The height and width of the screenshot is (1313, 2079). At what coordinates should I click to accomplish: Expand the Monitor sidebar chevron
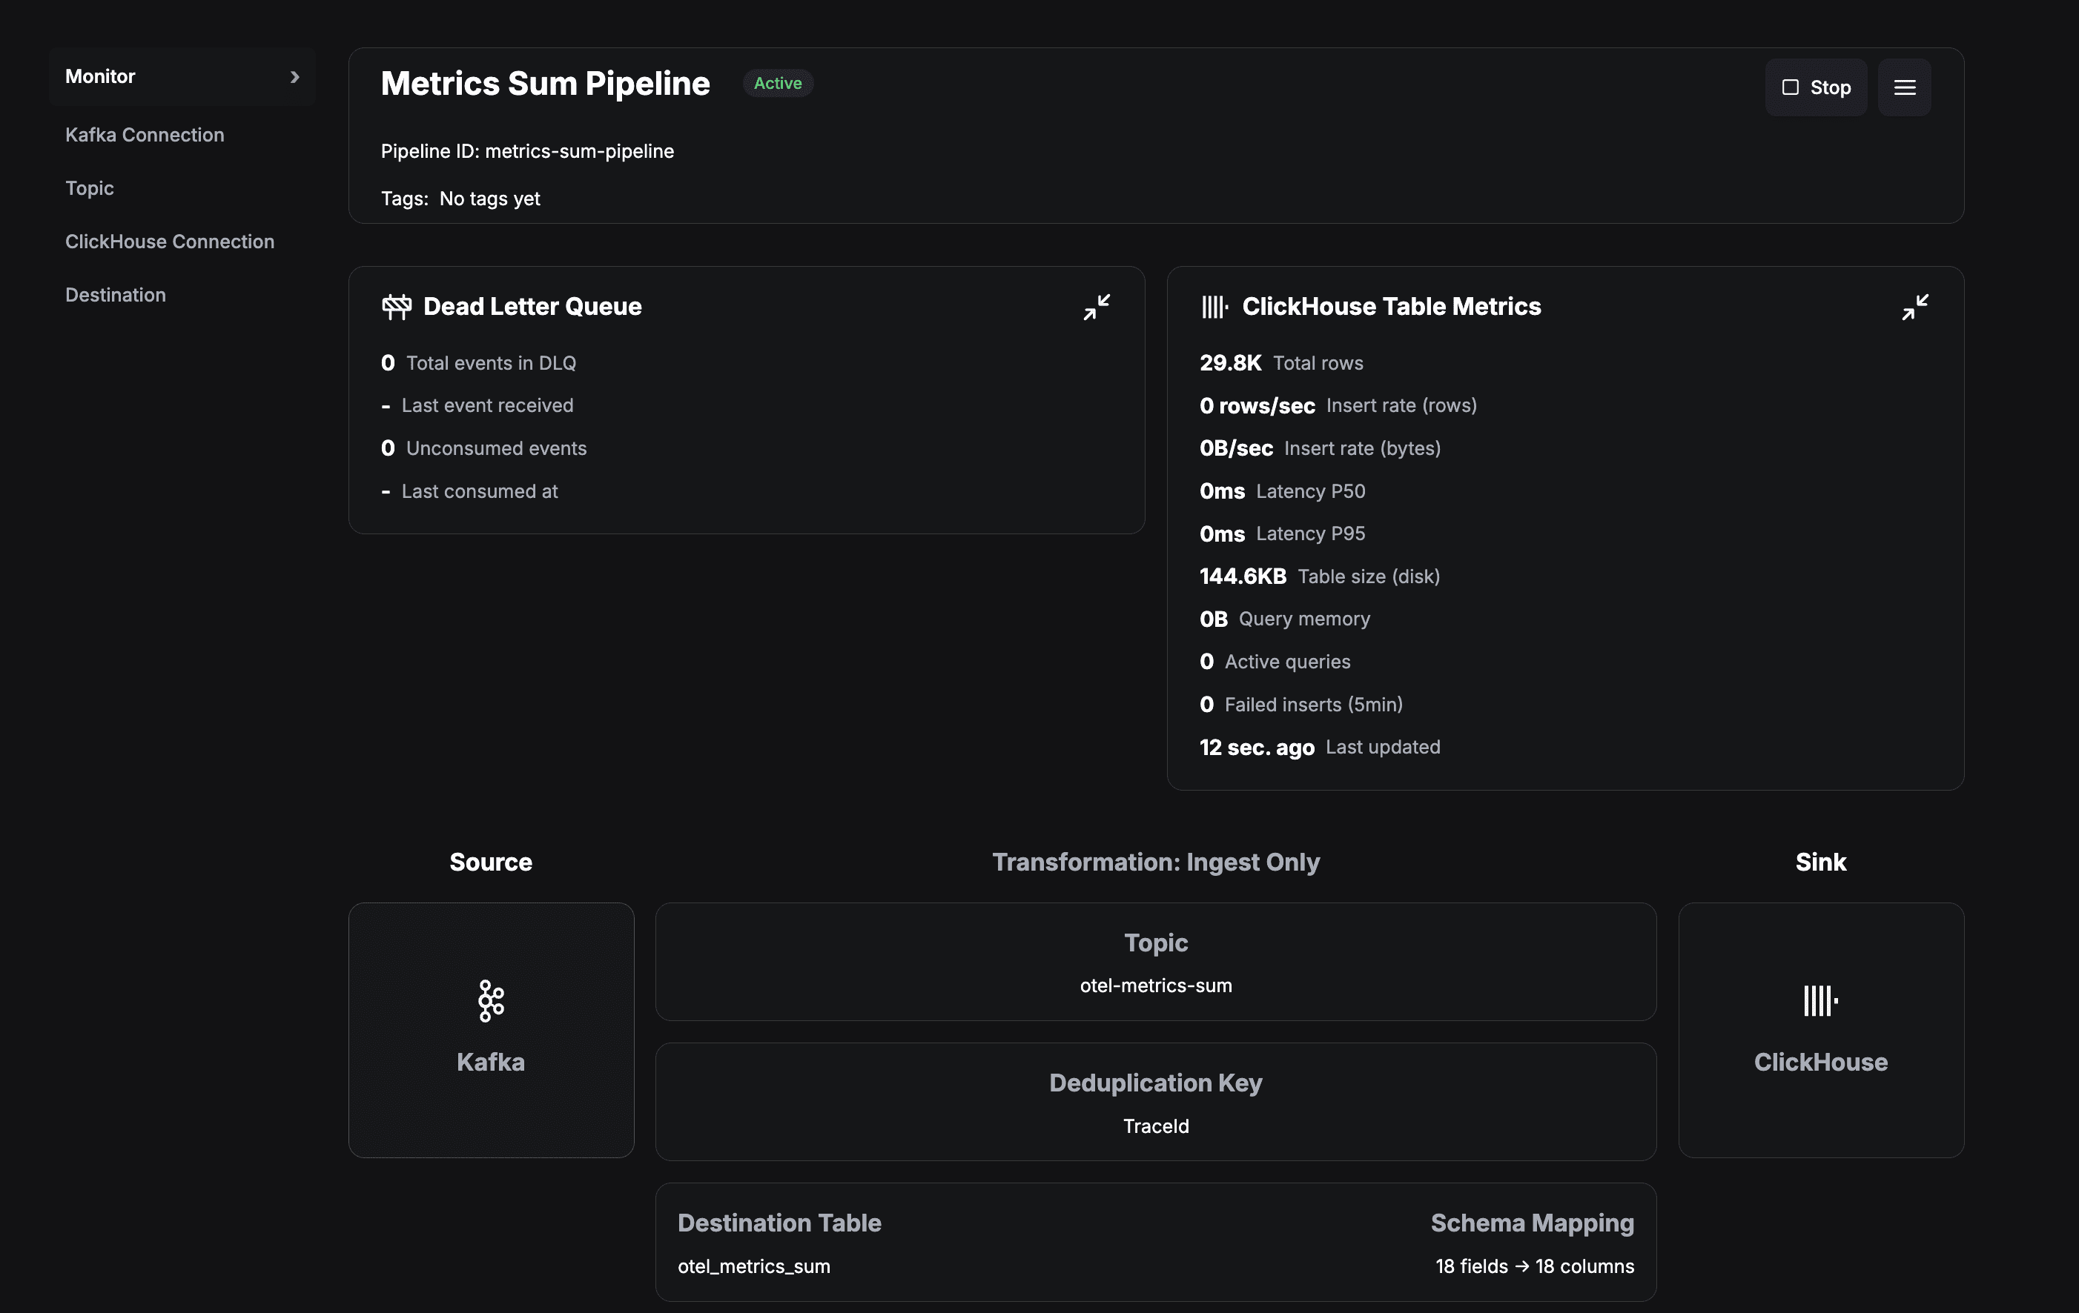(294, 77)
